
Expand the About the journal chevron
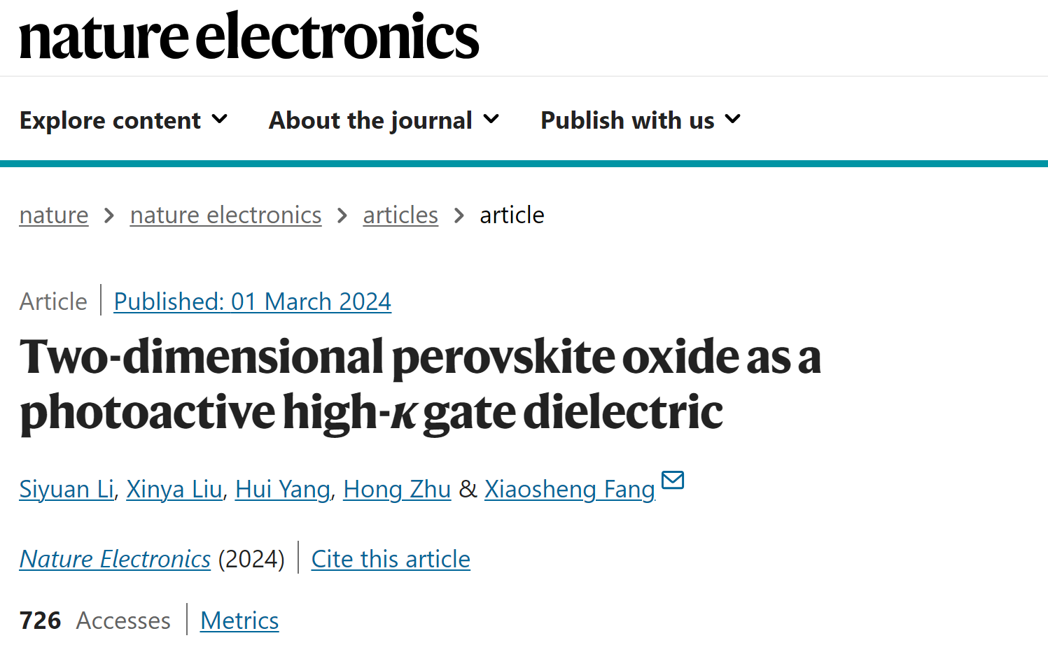point(491,120)
